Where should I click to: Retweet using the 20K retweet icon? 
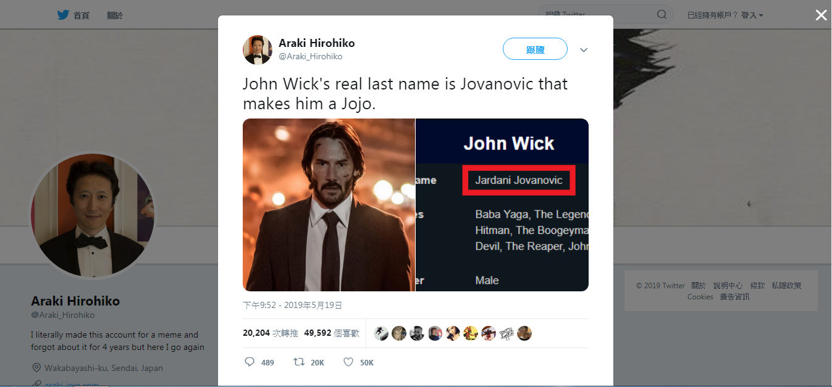pyautogui.click(x=299, y=362)
